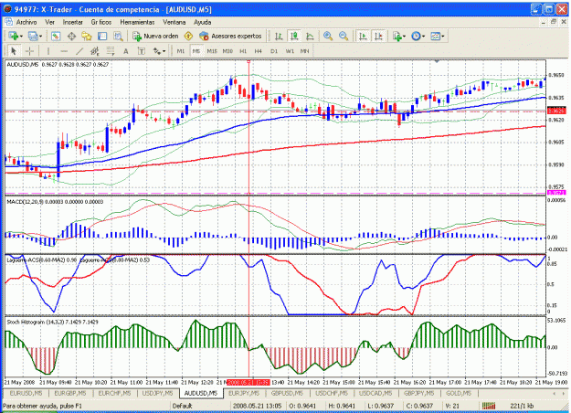The image size is (571, 413).
Task: Open the Templates dropdown
Action: (437, 36)
